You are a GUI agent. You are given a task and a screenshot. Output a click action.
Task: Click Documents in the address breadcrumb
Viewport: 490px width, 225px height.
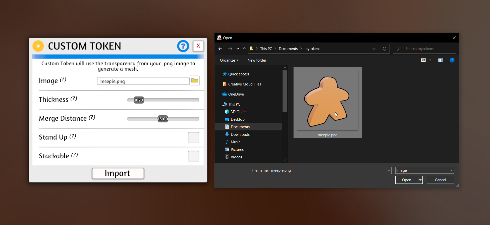click(288, 49)
